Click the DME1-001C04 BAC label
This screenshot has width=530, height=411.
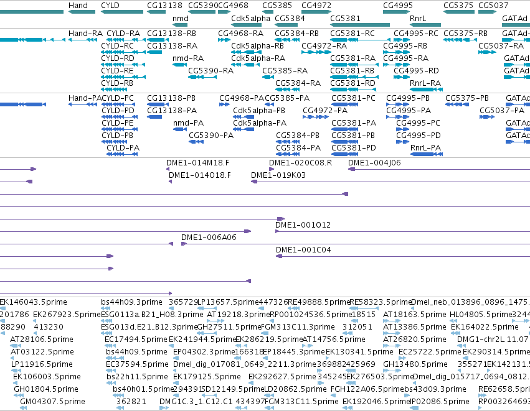(303, 250)
